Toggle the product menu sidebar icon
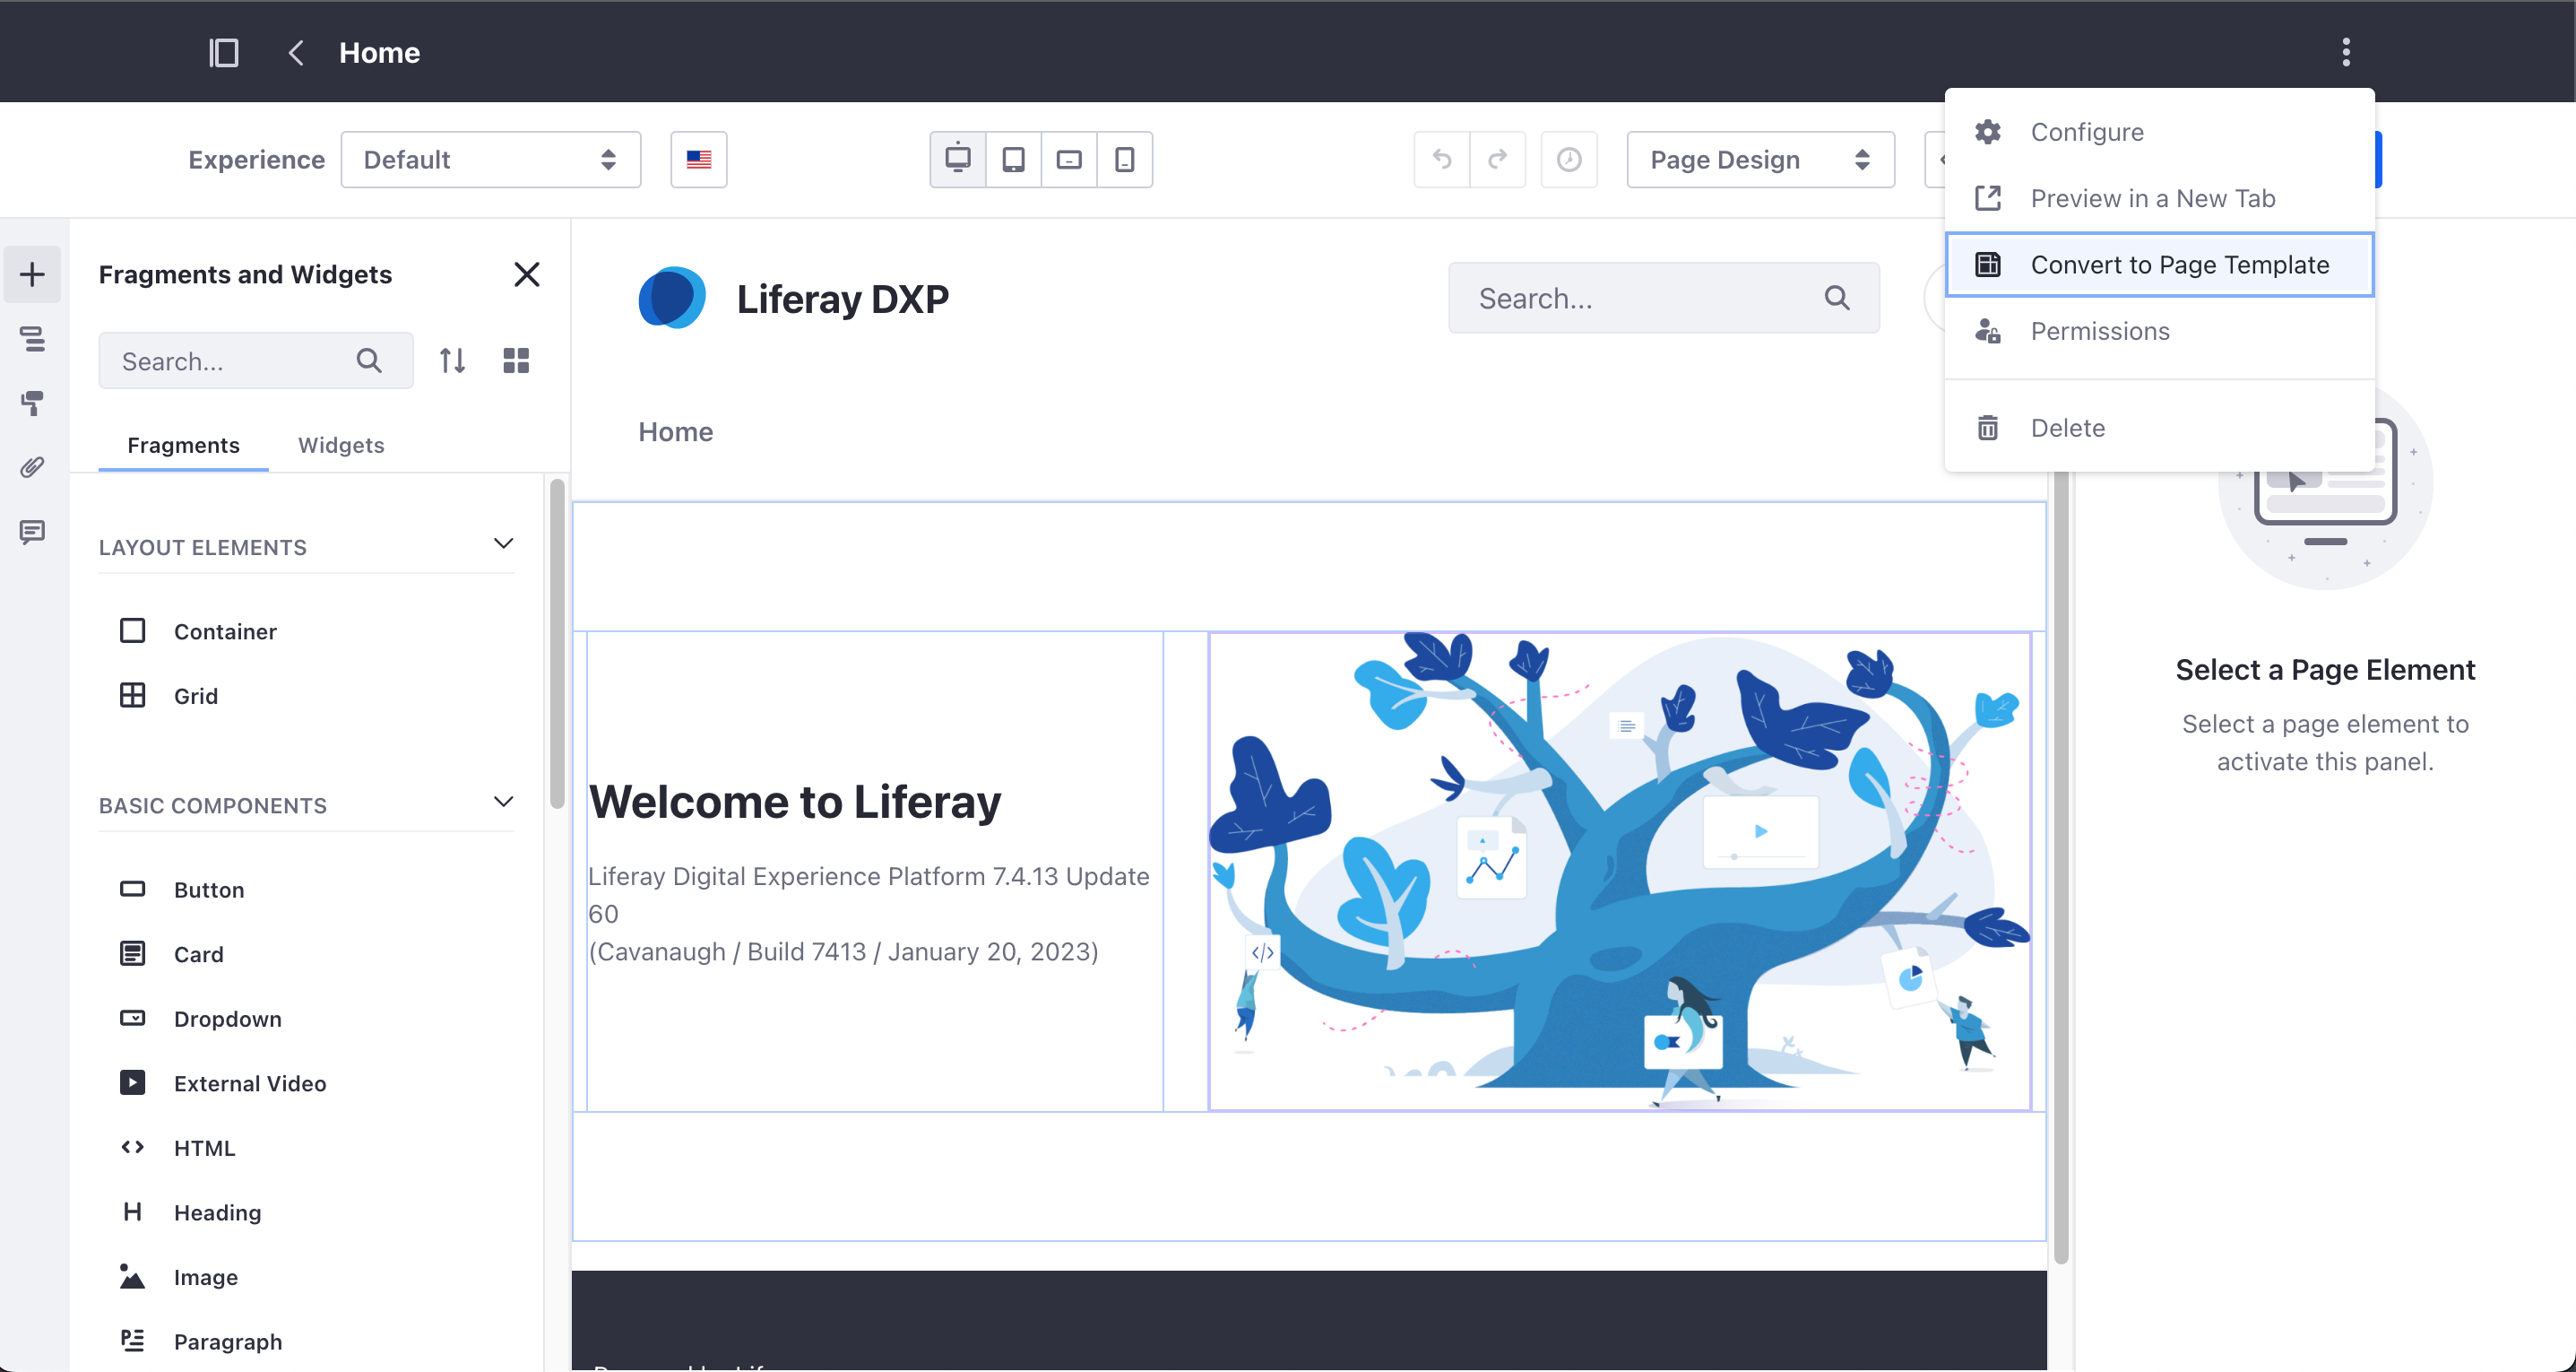The width and height of the screenshot is (2576, 1372). tap(223, 52)
